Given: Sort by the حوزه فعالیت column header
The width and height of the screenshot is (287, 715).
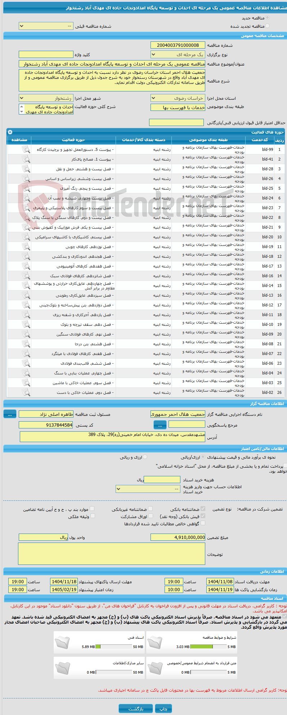Looking at the screenshot, I should point(73,140).
